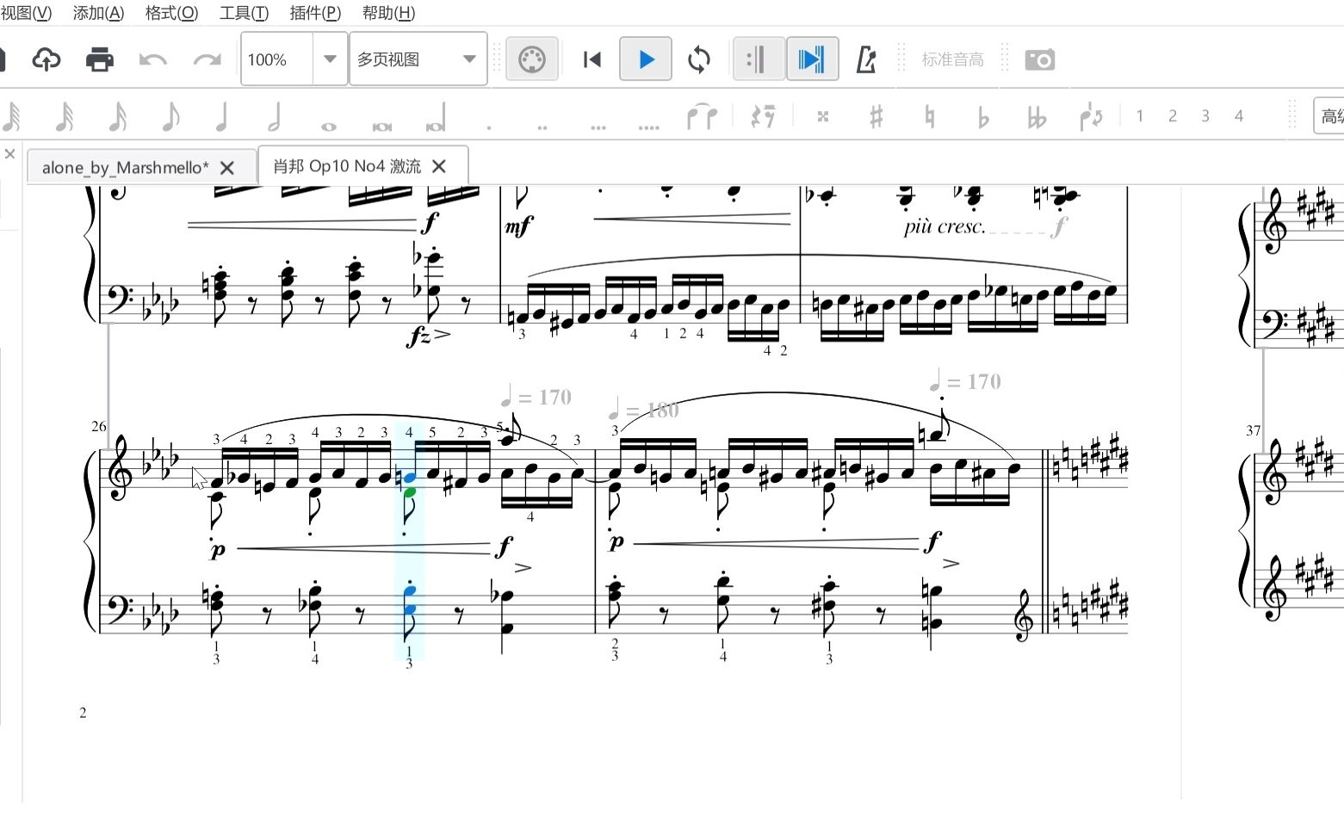
Task: Close the alone_by_Marshmello* tab
Action: tap(227, 168)
